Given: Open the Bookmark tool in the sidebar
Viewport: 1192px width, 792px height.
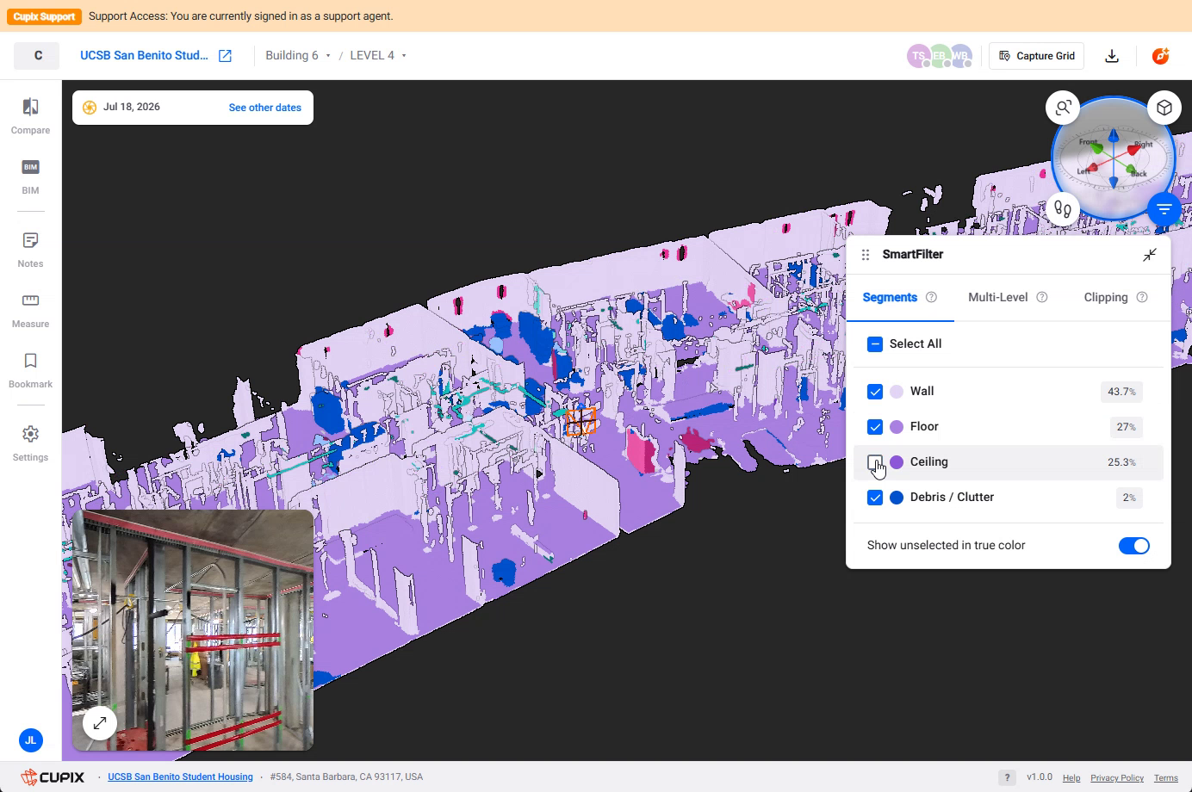Looking at the screenshot, I should 30,370.
